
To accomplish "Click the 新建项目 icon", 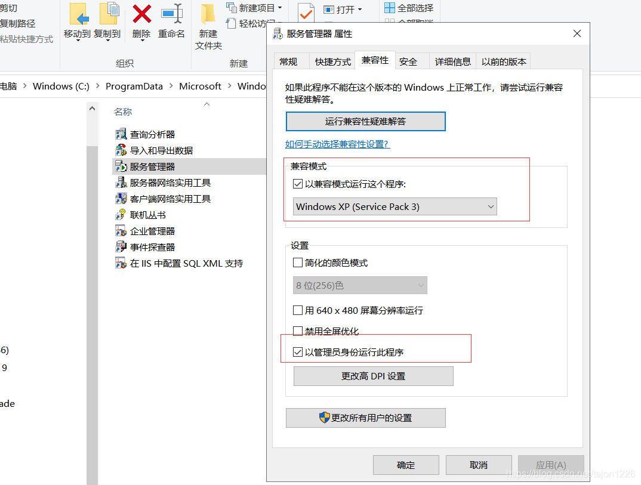I will (x=232, y=8).
